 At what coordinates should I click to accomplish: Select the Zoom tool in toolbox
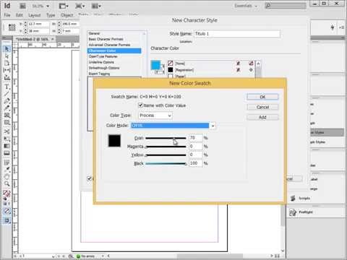point(7,184)
